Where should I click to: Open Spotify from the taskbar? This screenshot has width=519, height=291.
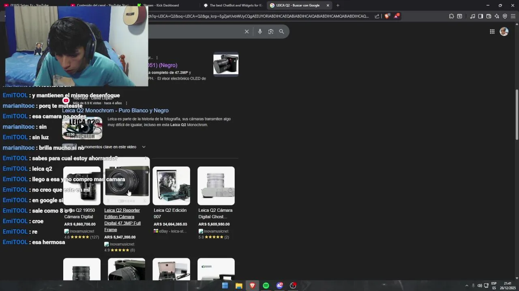click(266, 286)
